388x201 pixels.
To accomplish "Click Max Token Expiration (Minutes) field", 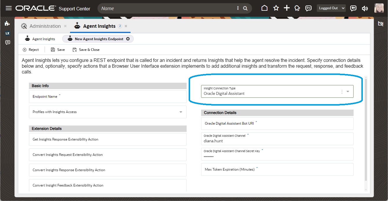I will click(277, 169).
